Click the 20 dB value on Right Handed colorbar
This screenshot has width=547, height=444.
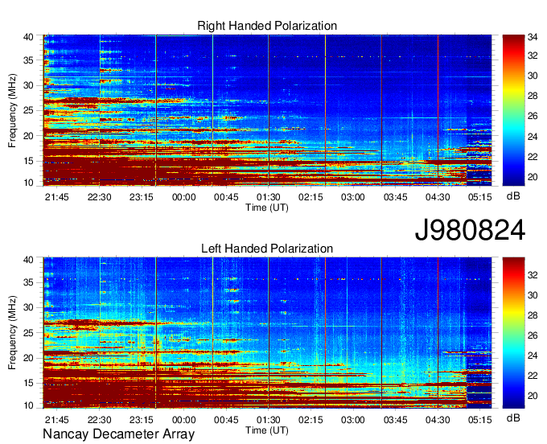[533, 177]
